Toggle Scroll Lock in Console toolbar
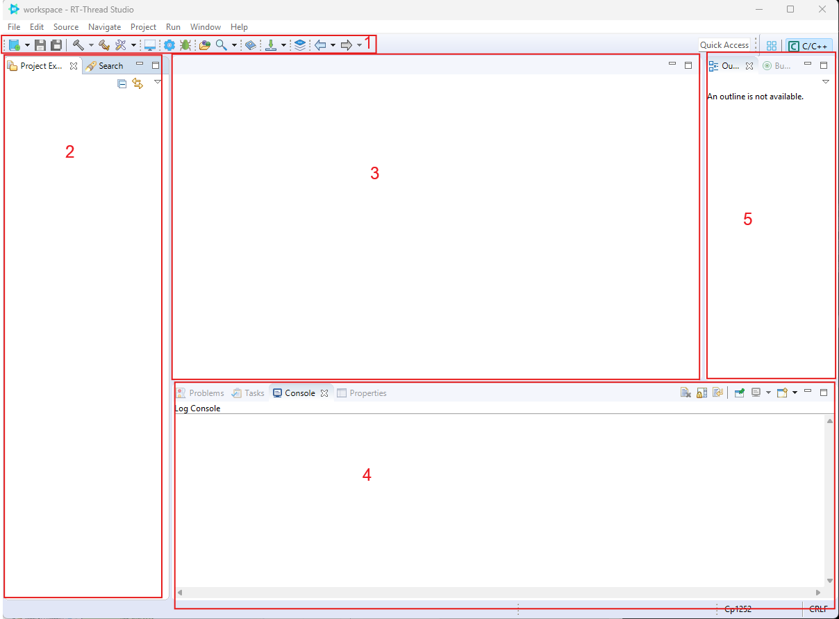This screenshot has height=619, width=839. [x=702, y=393]
